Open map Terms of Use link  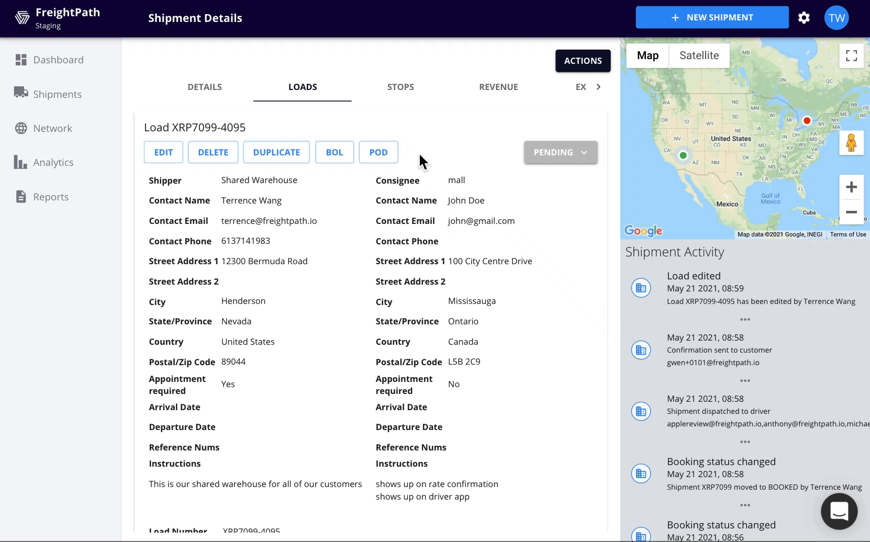pos(847,234)
